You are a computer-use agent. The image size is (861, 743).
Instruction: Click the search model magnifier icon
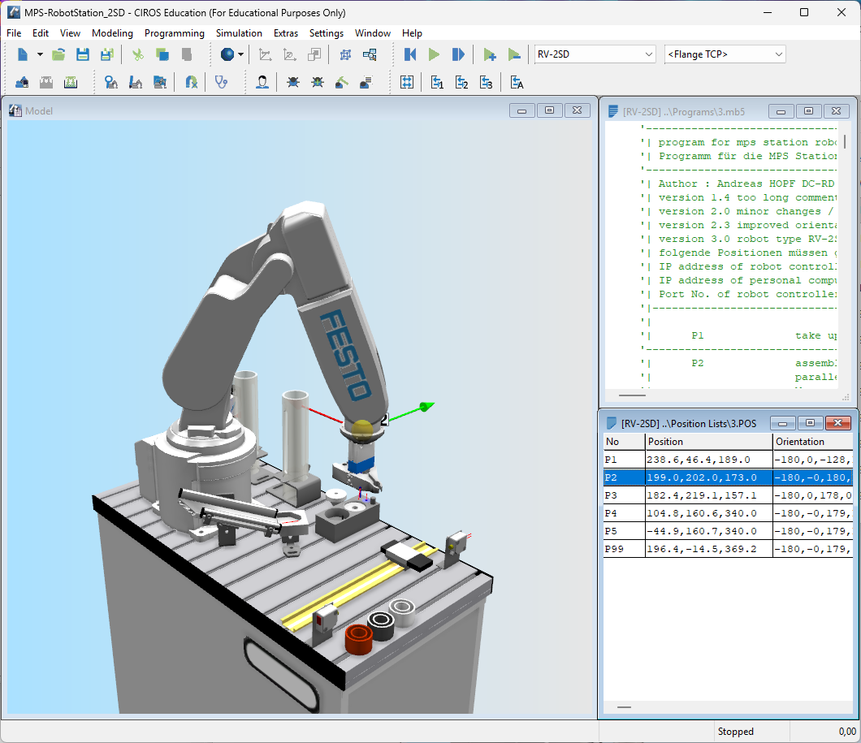370,54
